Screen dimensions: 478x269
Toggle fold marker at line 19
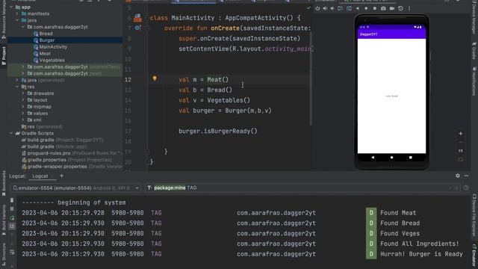[x=148, y=152]
